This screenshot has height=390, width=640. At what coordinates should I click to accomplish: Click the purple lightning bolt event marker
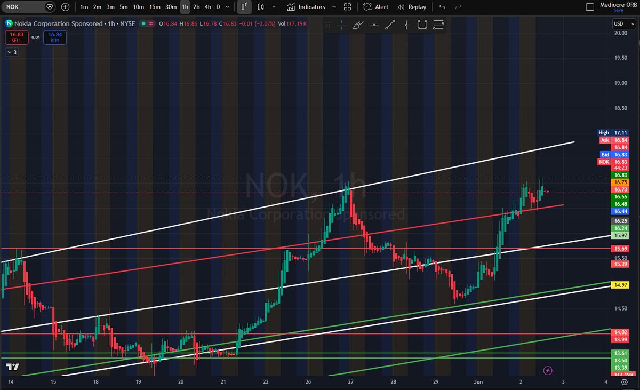click(547, 370)
